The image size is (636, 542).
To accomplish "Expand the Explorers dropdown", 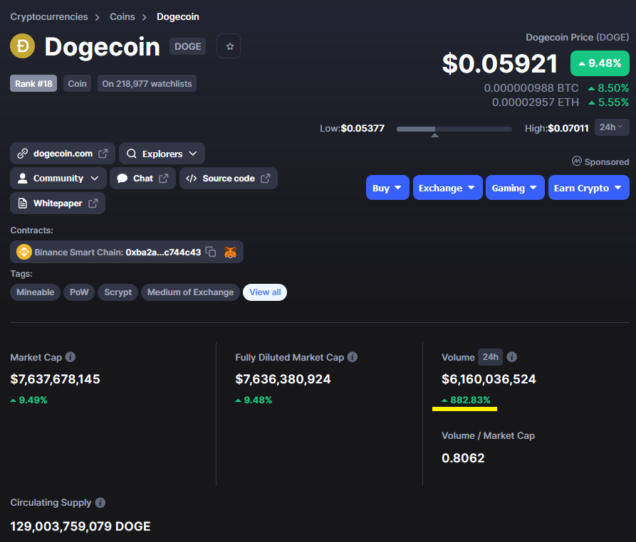I will (162, 154).
